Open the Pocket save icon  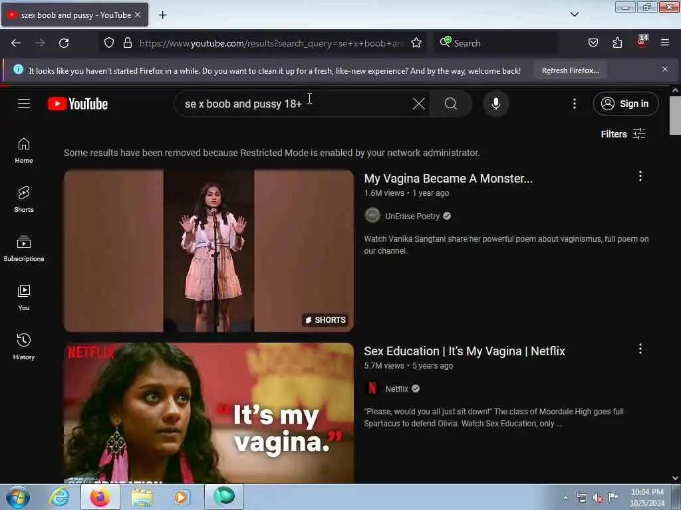593,43
